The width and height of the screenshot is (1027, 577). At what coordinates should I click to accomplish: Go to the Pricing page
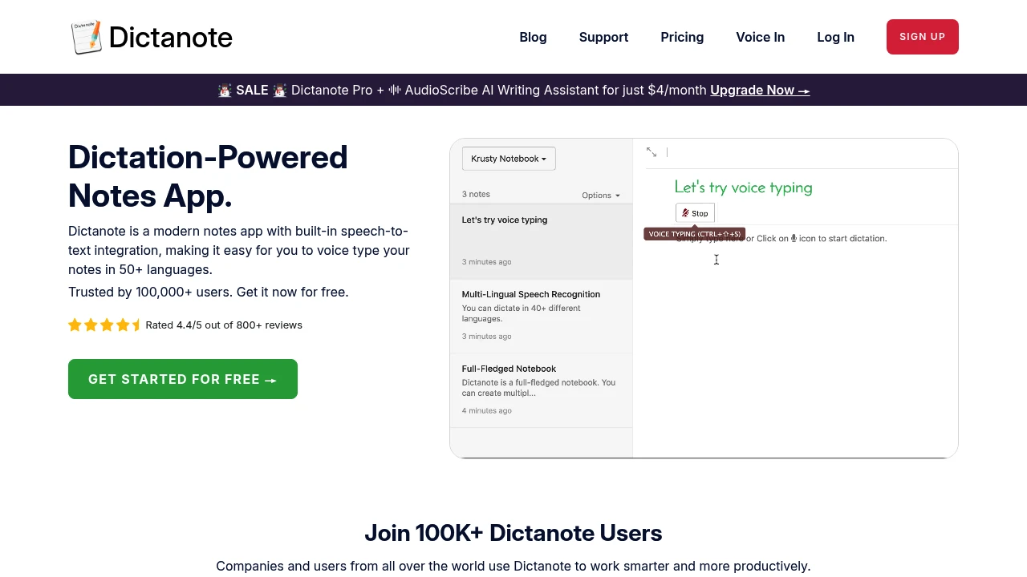(682, 37)
